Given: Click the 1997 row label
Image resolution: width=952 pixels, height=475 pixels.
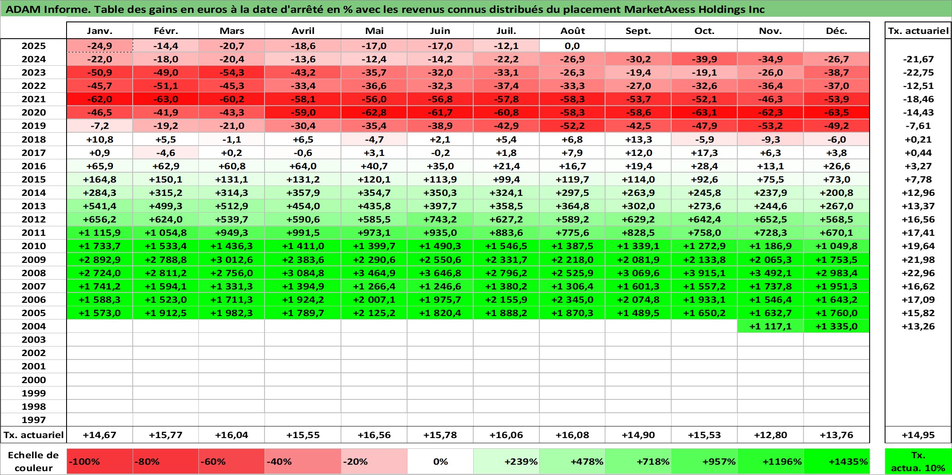Looking at the screenshot, I should (x=33, y=420).
